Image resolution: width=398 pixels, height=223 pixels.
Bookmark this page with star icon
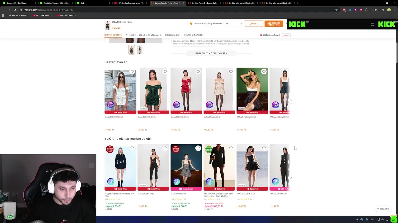[336, 10]
